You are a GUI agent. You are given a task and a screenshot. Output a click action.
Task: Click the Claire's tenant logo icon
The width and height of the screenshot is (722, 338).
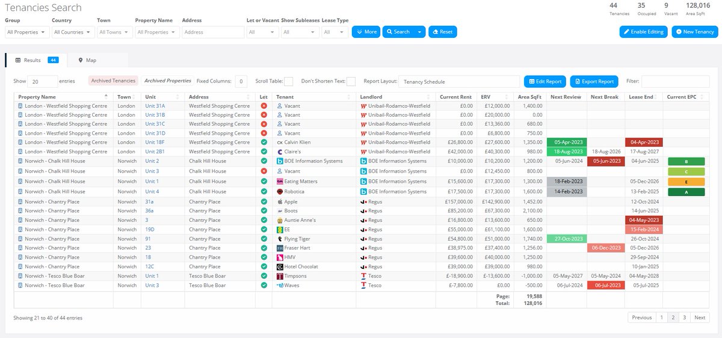point(279,152)
